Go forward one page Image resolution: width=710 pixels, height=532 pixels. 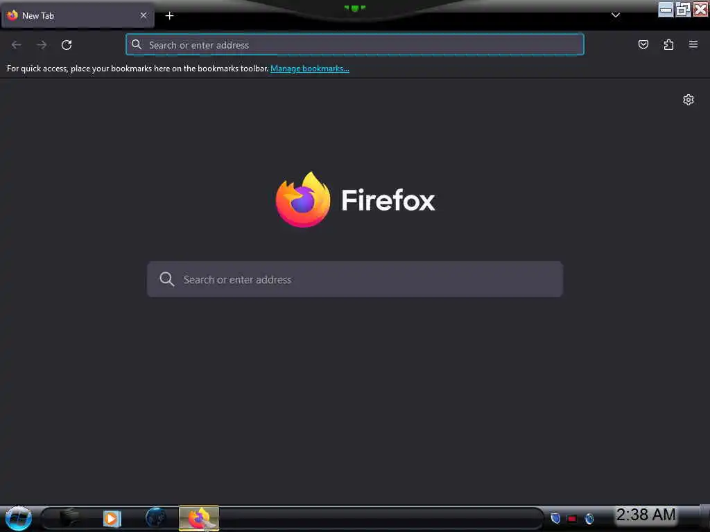click(42, 45)
